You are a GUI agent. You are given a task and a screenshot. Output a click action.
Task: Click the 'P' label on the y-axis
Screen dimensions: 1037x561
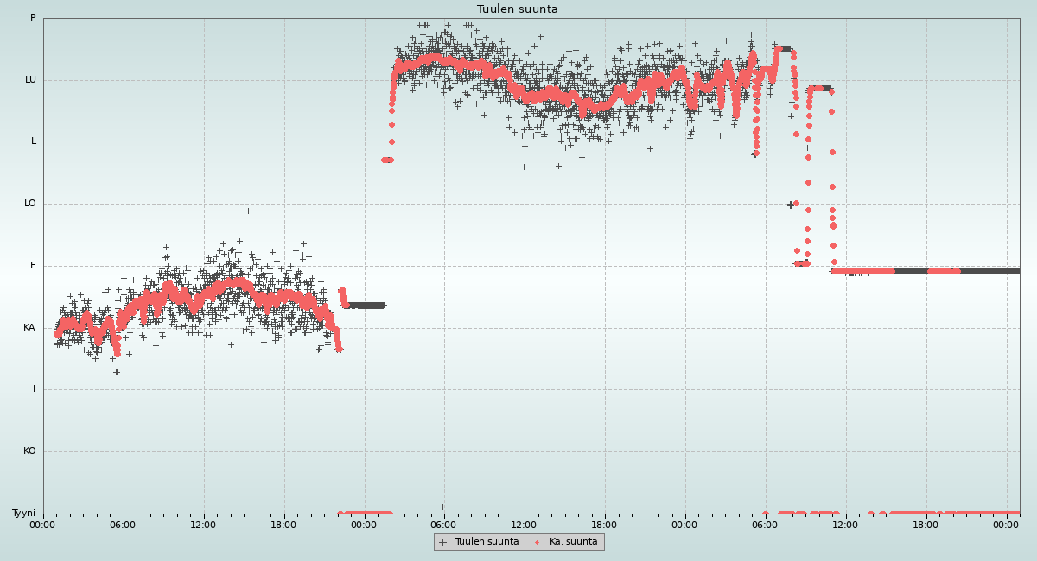pyautogui.click(x=33, y=18)
